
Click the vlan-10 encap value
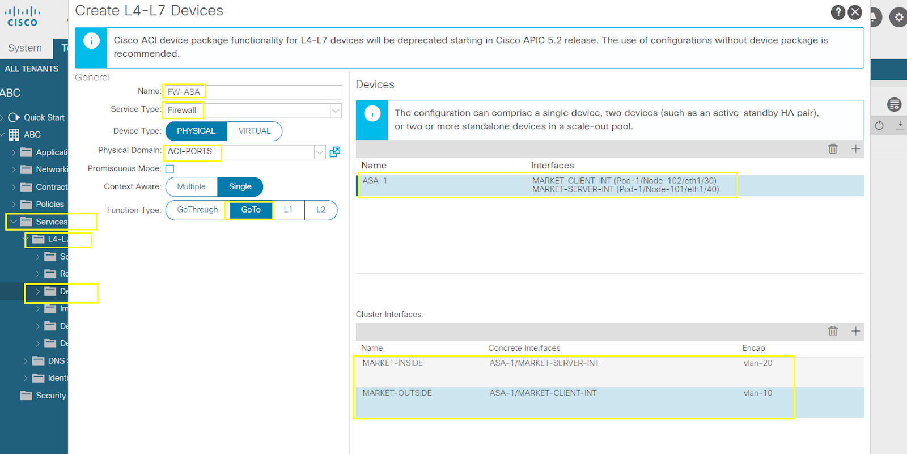[x=758, y=393]
